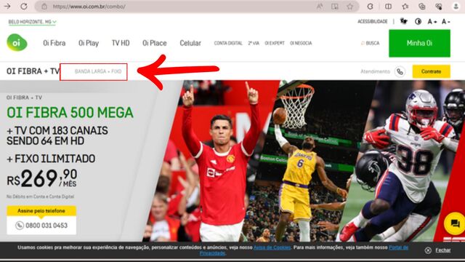The height and width of the screenshot is (262, 465).
Task: Click the R$ 269,90 price text
Action: tap(42, 178)
